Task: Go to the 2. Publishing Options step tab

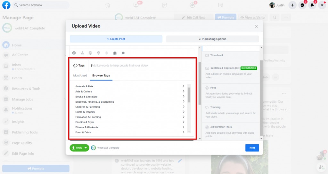Action: point(213,39)
